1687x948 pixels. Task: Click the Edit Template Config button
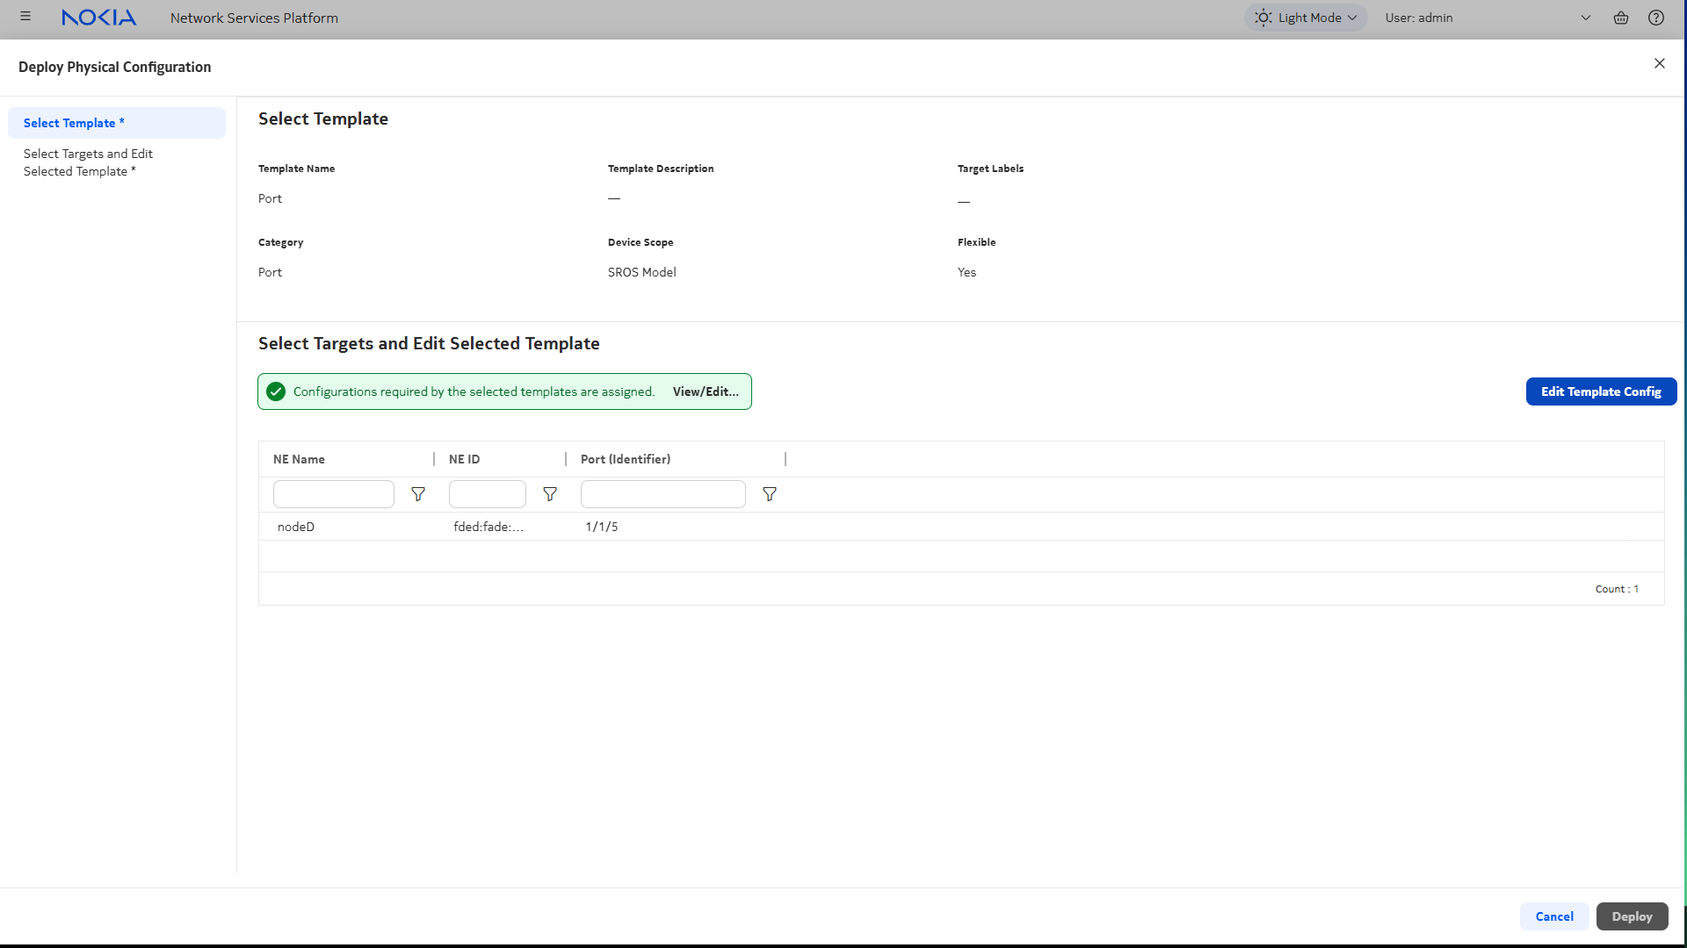coord(1600,391)
